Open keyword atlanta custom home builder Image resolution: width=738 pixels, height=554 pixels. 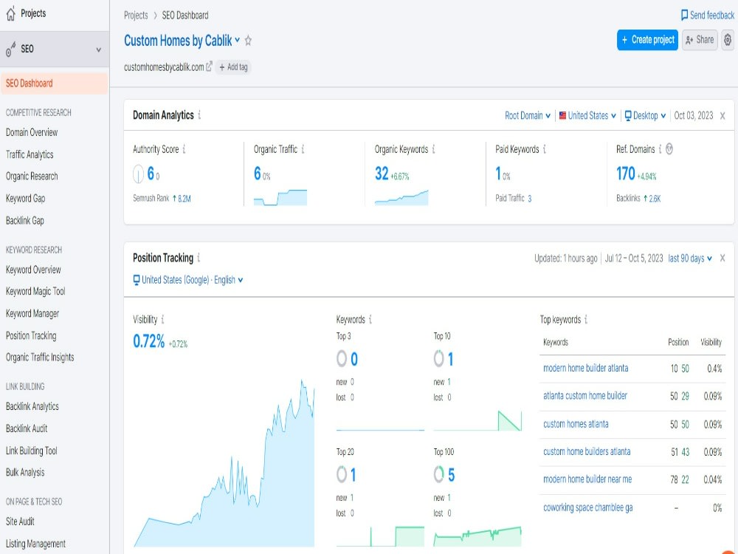tap(585, 396)
